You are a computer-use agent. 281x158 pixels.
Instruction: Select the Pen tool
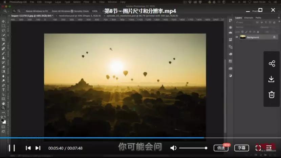click(x=3, y=85)
